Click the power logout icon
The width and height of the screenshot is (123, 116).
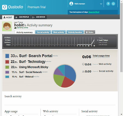[113, 4]
